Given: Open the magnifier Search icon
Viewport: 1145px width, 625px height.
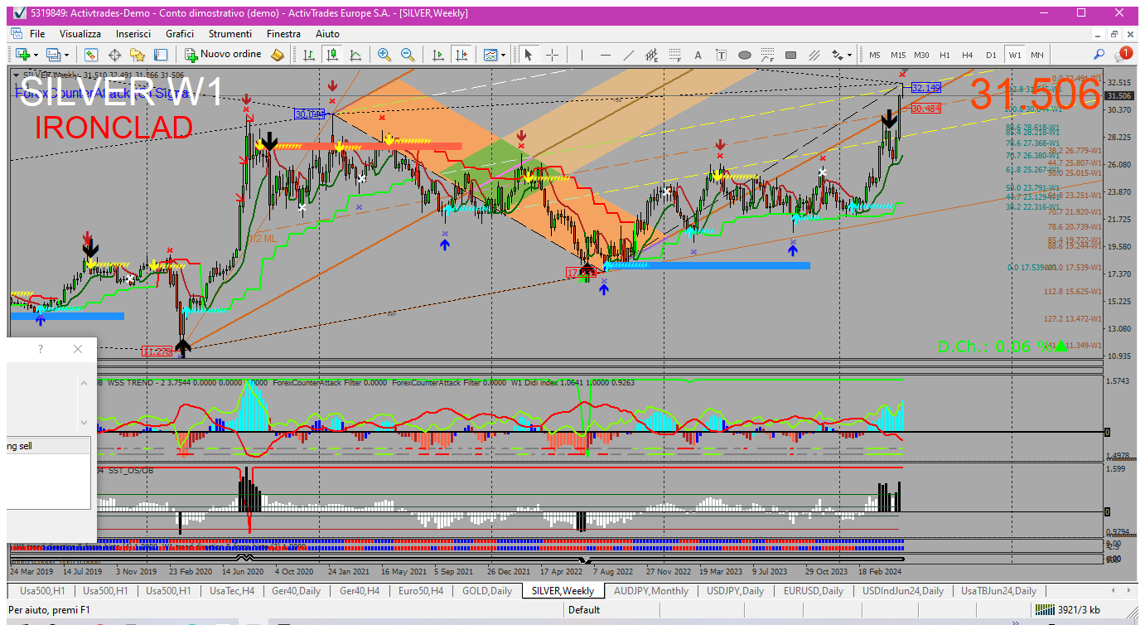Looking at the screenshot, I should click(1099, 55).
